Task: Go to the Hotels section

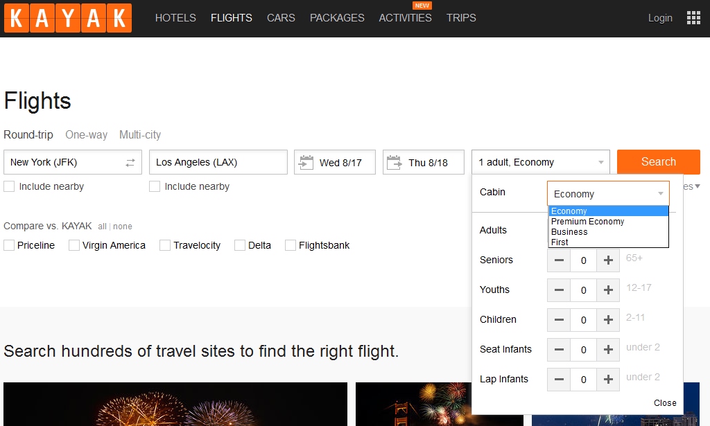Action: [175, 18]
